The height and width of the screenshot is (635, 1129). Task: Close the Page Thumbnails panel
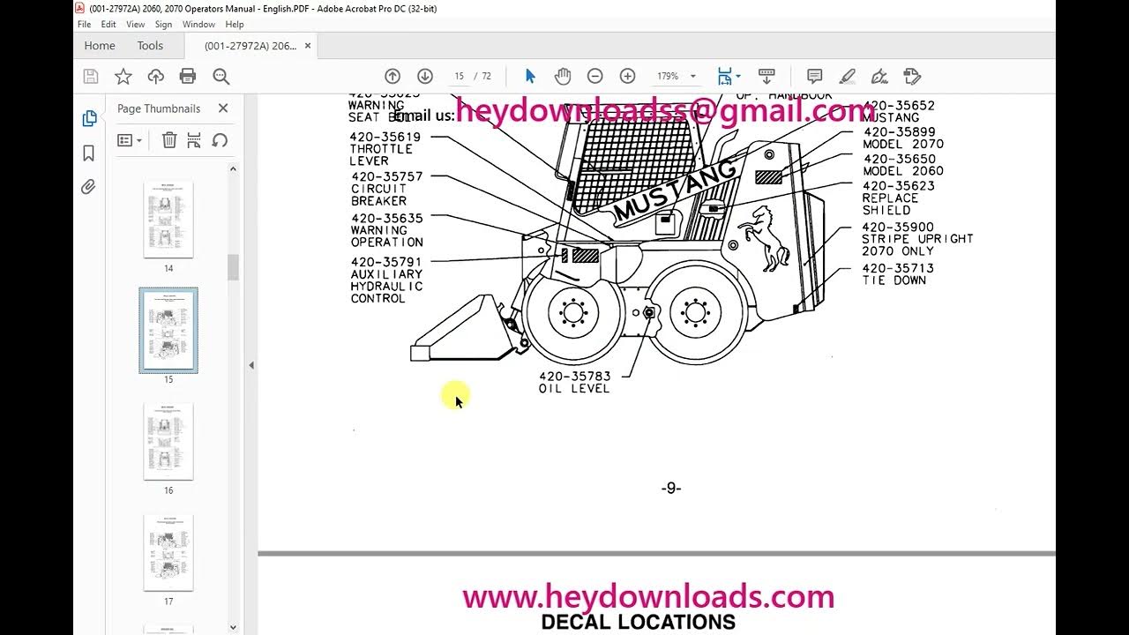pyautogui.click(x=223, y=108)
